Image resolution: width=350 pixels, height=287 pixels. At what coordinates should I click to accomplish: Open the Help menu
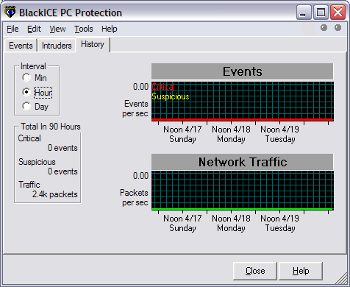coord(110,29)
